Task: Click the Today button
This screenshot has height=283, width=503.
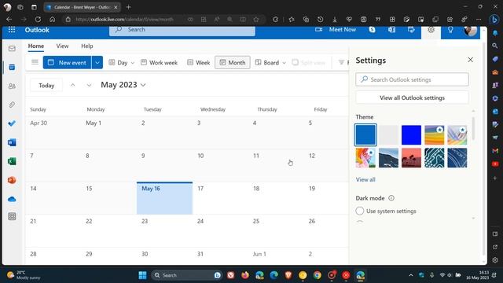Action: (x=46, y=86)
